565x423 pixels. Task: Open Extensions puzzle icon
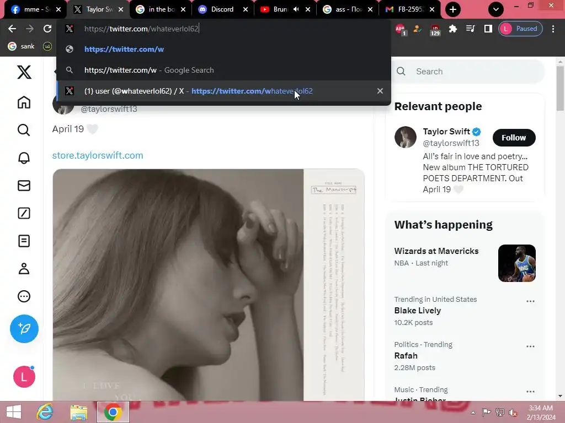coord(453,29)
